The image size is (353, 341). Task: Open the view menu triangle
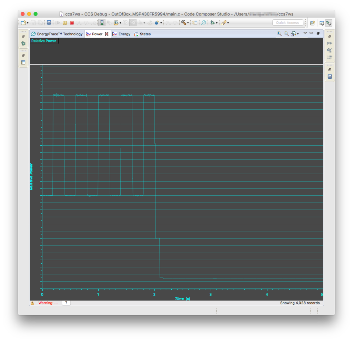(x=305, y=33)
